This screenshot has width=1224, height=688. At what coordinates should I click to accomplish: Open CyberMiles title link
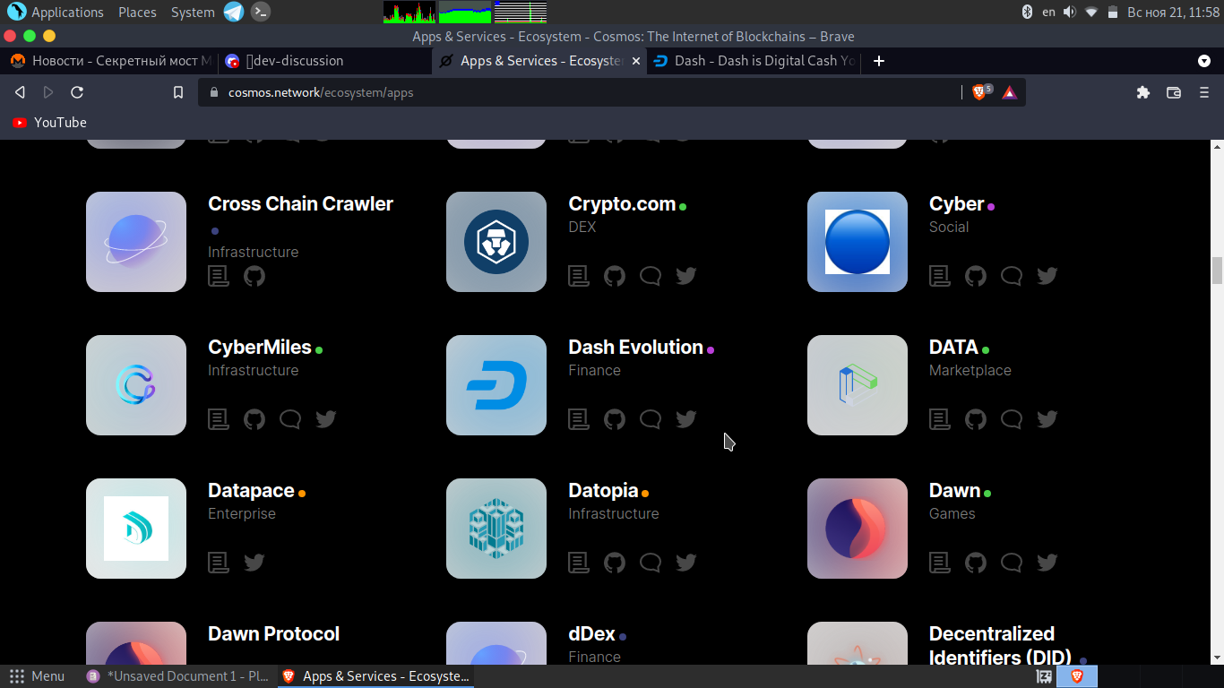(260, 347)
